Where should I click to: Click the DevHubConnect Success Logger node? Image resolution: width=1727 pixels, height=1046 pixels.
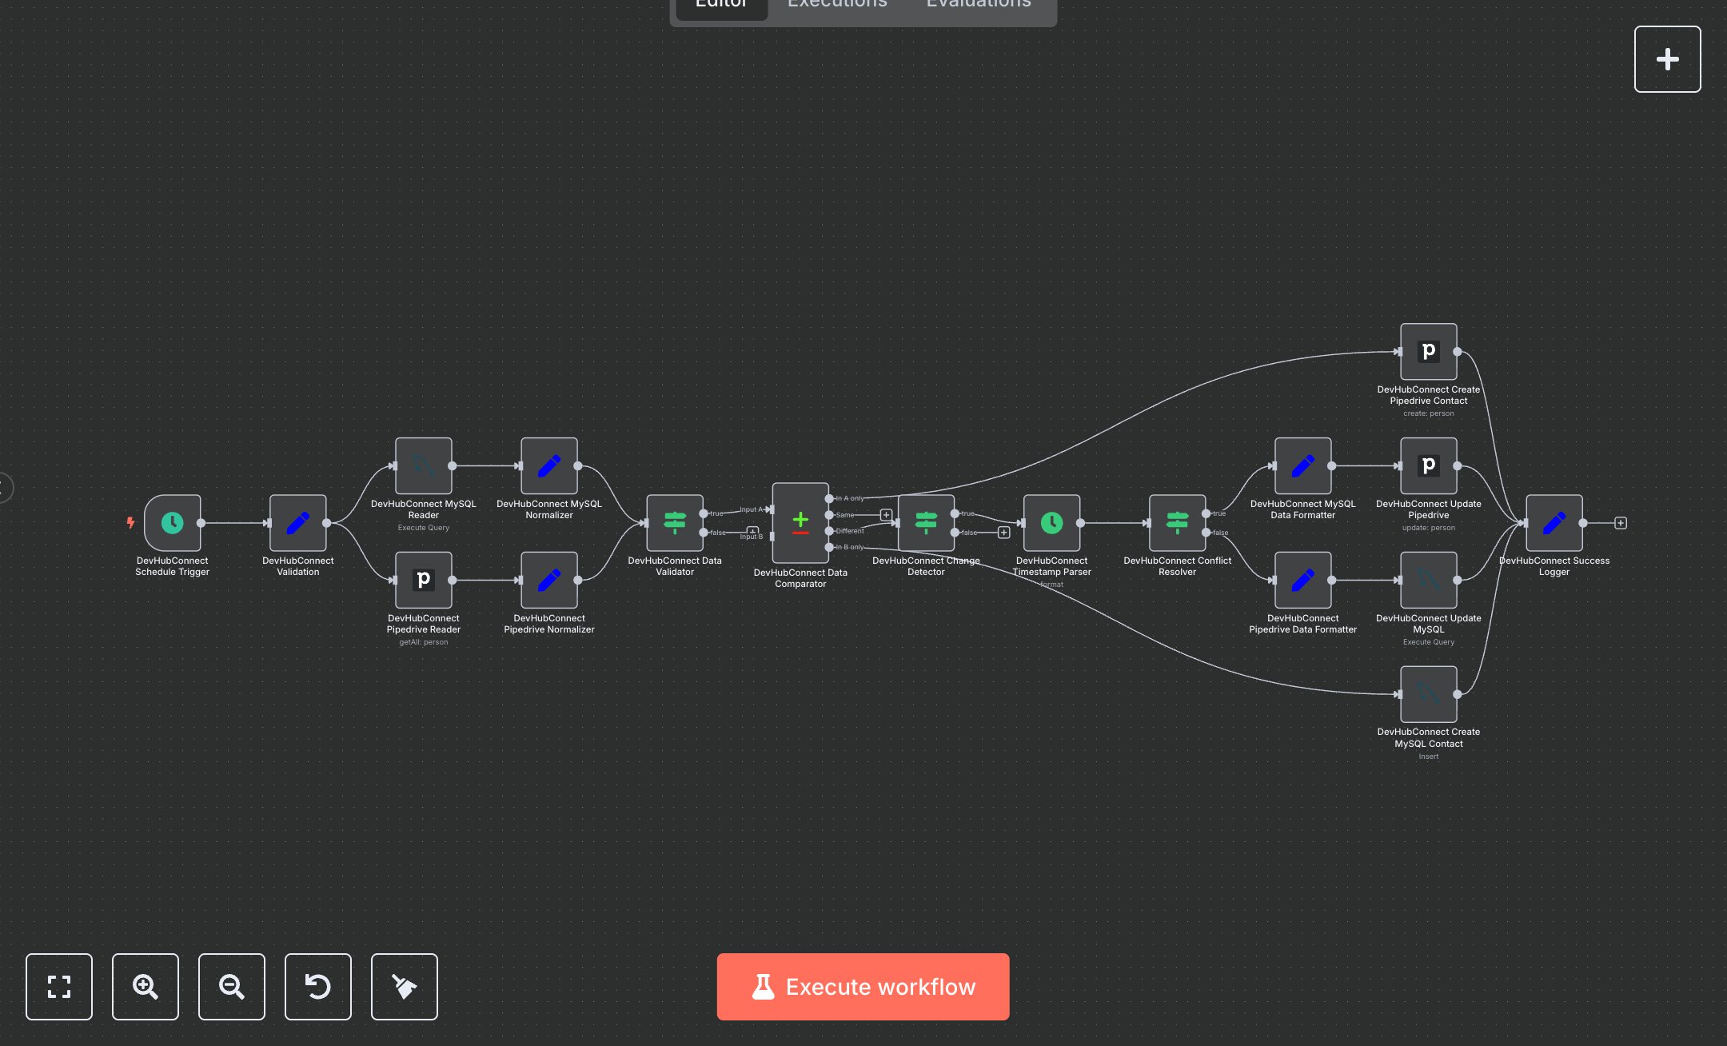pyautogui.click(x=1554, y=521)
